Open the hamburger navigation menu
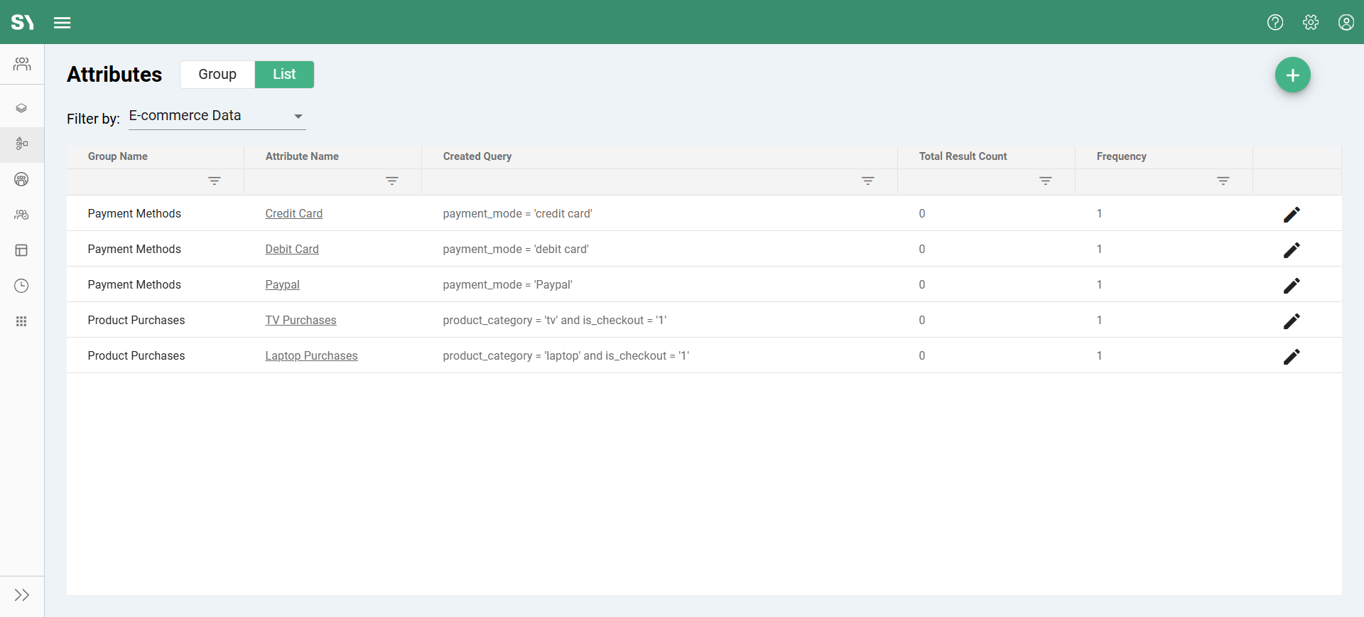Screen dimensions: 1364x617 pyautogui.click(x=63, y=23)
